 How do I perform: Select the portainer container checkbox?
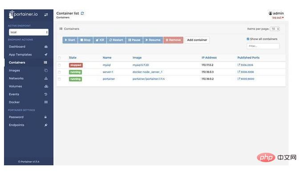point(59,79)
